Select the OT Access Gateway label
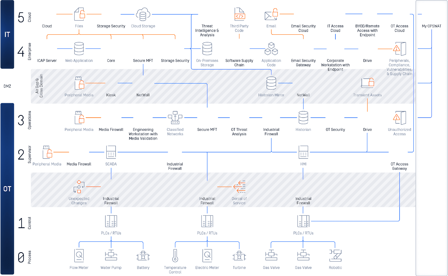The width and height of the screenshot is (448, 276). click(400, 166)
